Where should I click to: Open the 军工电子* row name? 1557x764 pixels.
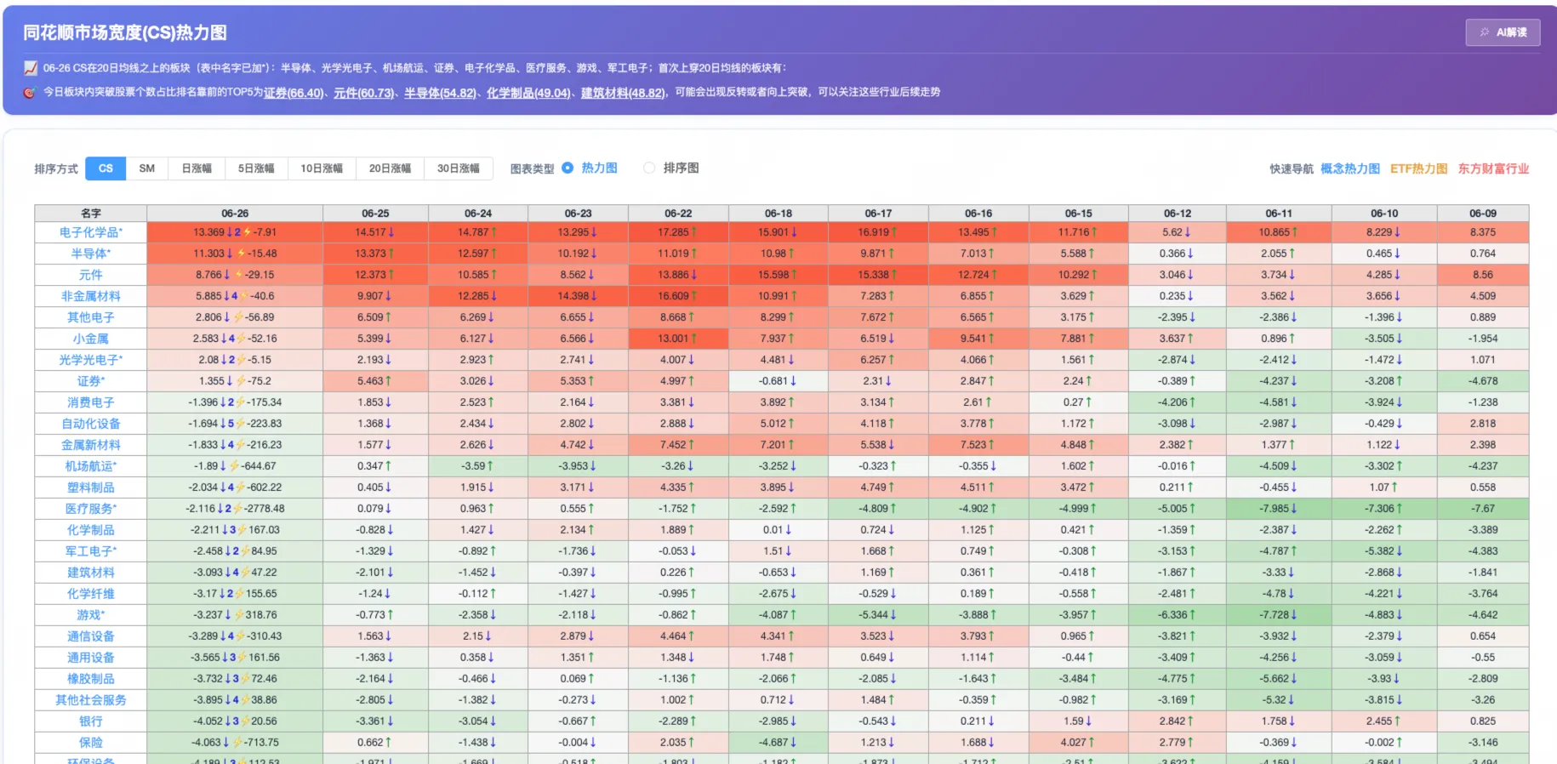91,551
